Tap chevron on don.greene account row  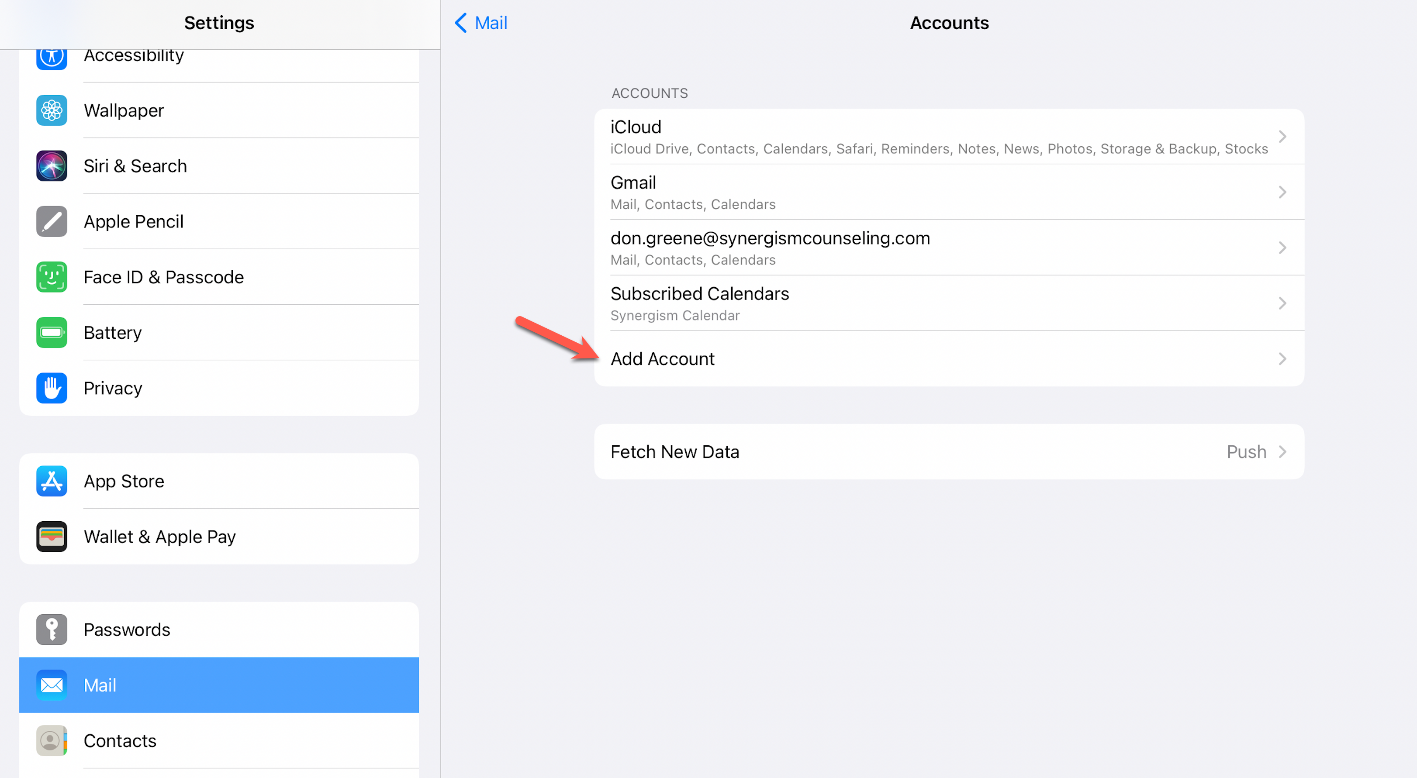[x=1283, y=248]
